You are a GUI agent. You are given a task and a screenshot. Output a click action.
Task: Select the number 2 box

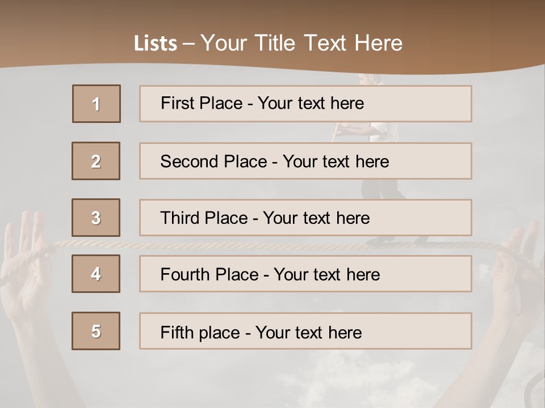(x=96, y=161)
